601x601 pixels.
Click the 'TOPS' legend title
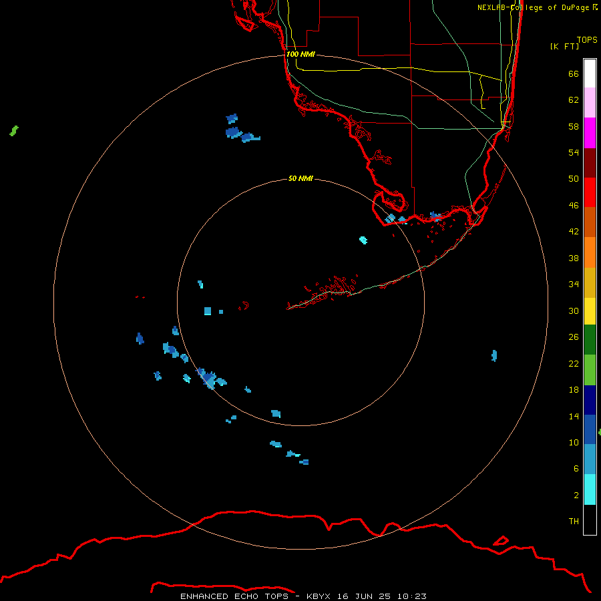click(x=587, y=39)
